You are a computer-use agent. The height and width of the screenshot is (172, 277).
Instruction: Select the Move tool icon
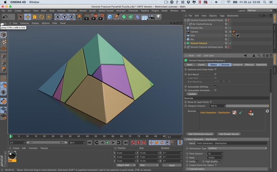[28, 17]
